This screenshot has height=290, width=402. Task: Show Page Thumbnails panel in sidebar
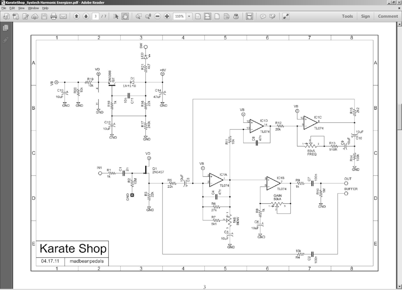(x=6, y=28)
